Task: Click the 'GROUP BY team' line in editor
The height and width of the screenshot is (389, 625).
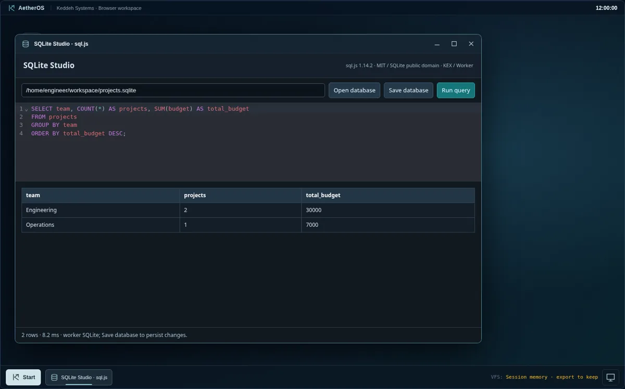Action: [54, 125]
